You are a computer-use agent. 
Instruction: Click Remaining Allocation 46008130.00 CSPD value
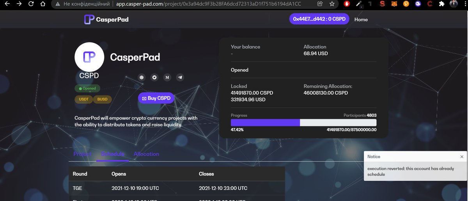pos(326,93)
